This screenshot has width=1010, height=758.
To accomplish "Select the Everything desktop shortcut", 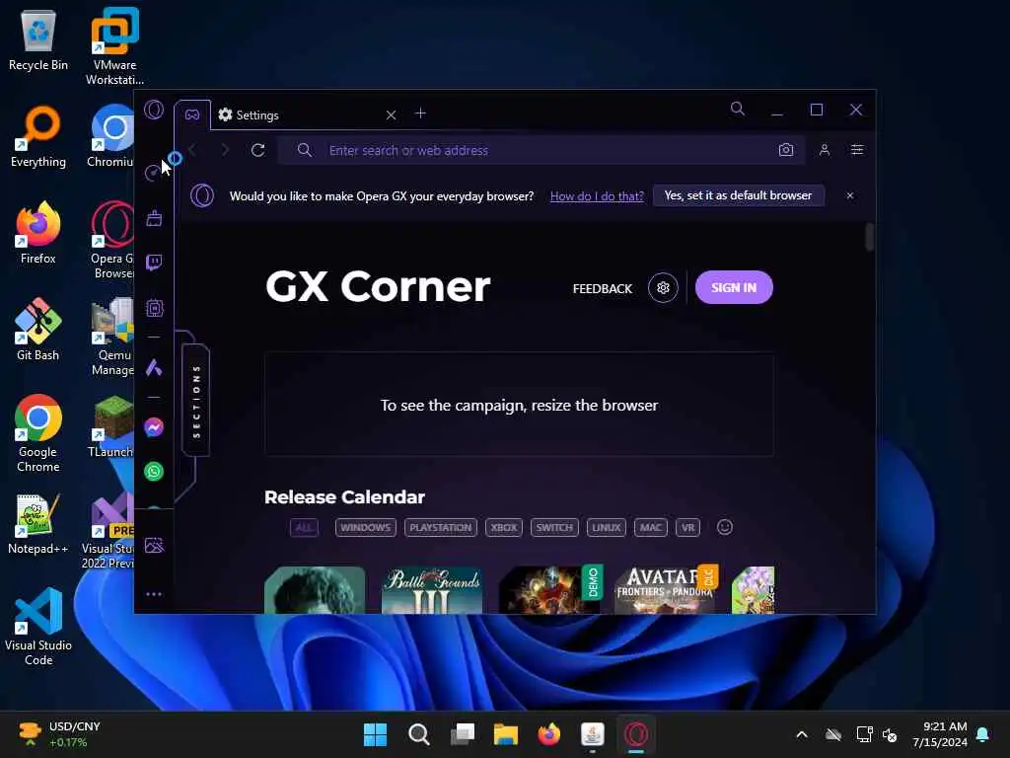I will click(38, 136).
